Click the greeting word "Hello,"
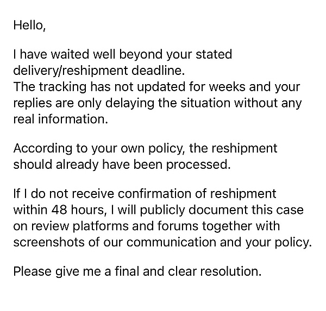The height and width of the screenshot is (311, 326). point(29,26)
